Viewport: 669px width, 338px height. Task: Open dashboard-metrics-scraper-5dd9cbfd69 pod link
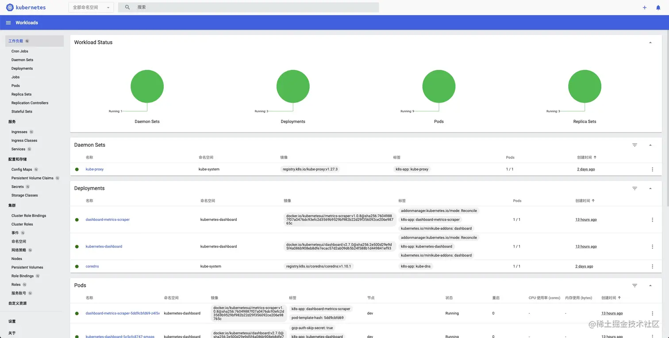[x=123, y=313]
